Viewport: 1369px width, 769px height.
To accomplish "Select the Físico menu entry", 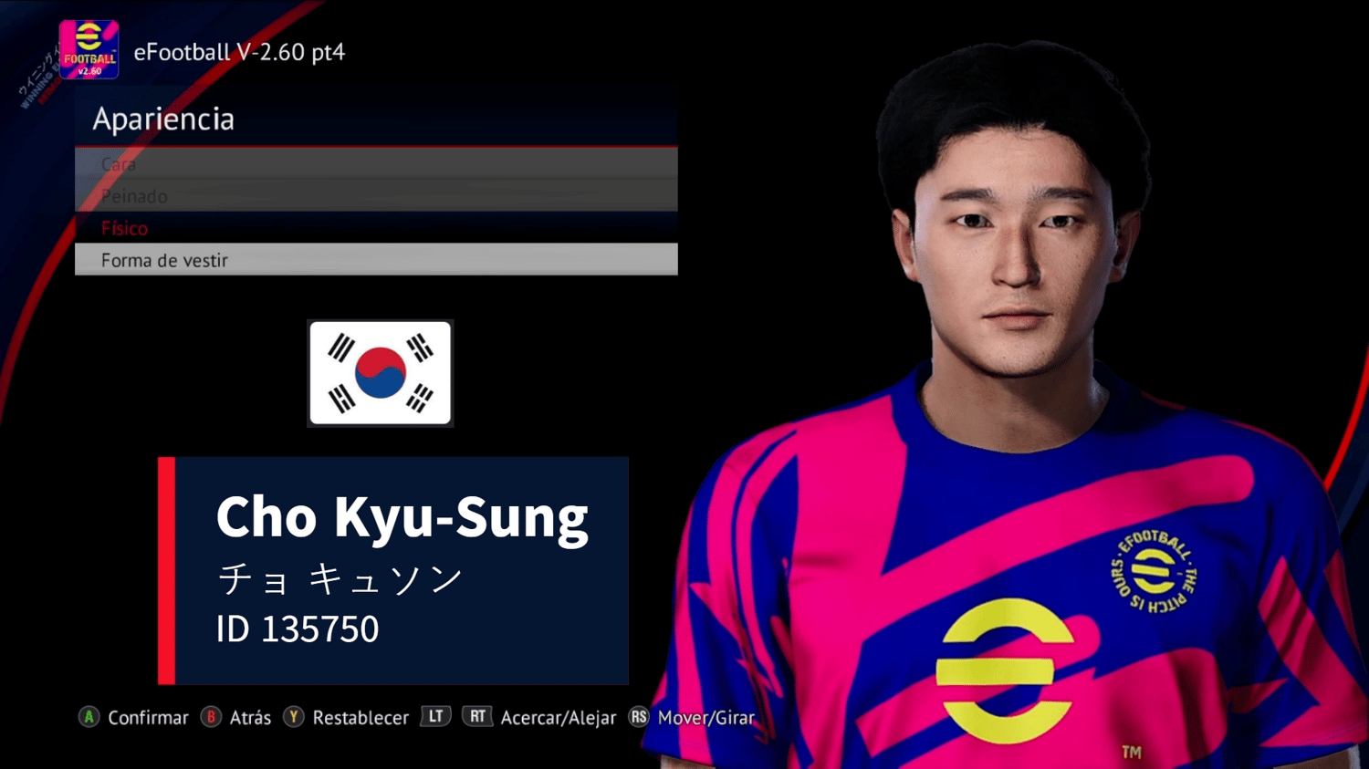I will point(376,228).
